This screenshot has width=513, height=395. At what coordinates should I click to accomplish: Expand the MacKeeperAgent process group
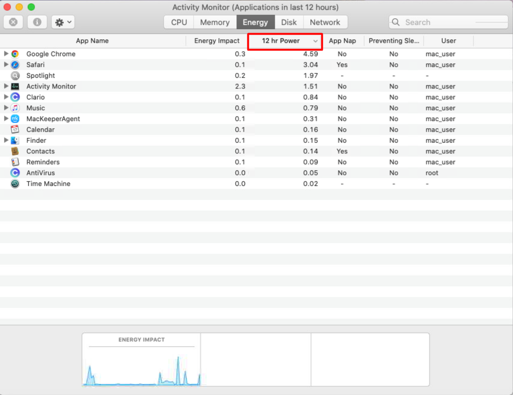pos(6,119)
